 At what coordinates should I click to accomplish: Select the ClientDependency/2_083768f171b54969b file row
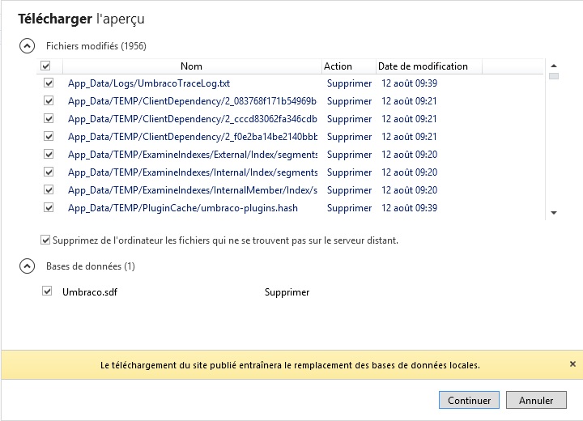tap(192, 101)
